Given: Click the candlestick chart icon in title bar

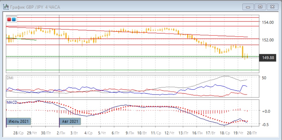Looking at the screenshot, I should 5,7.
